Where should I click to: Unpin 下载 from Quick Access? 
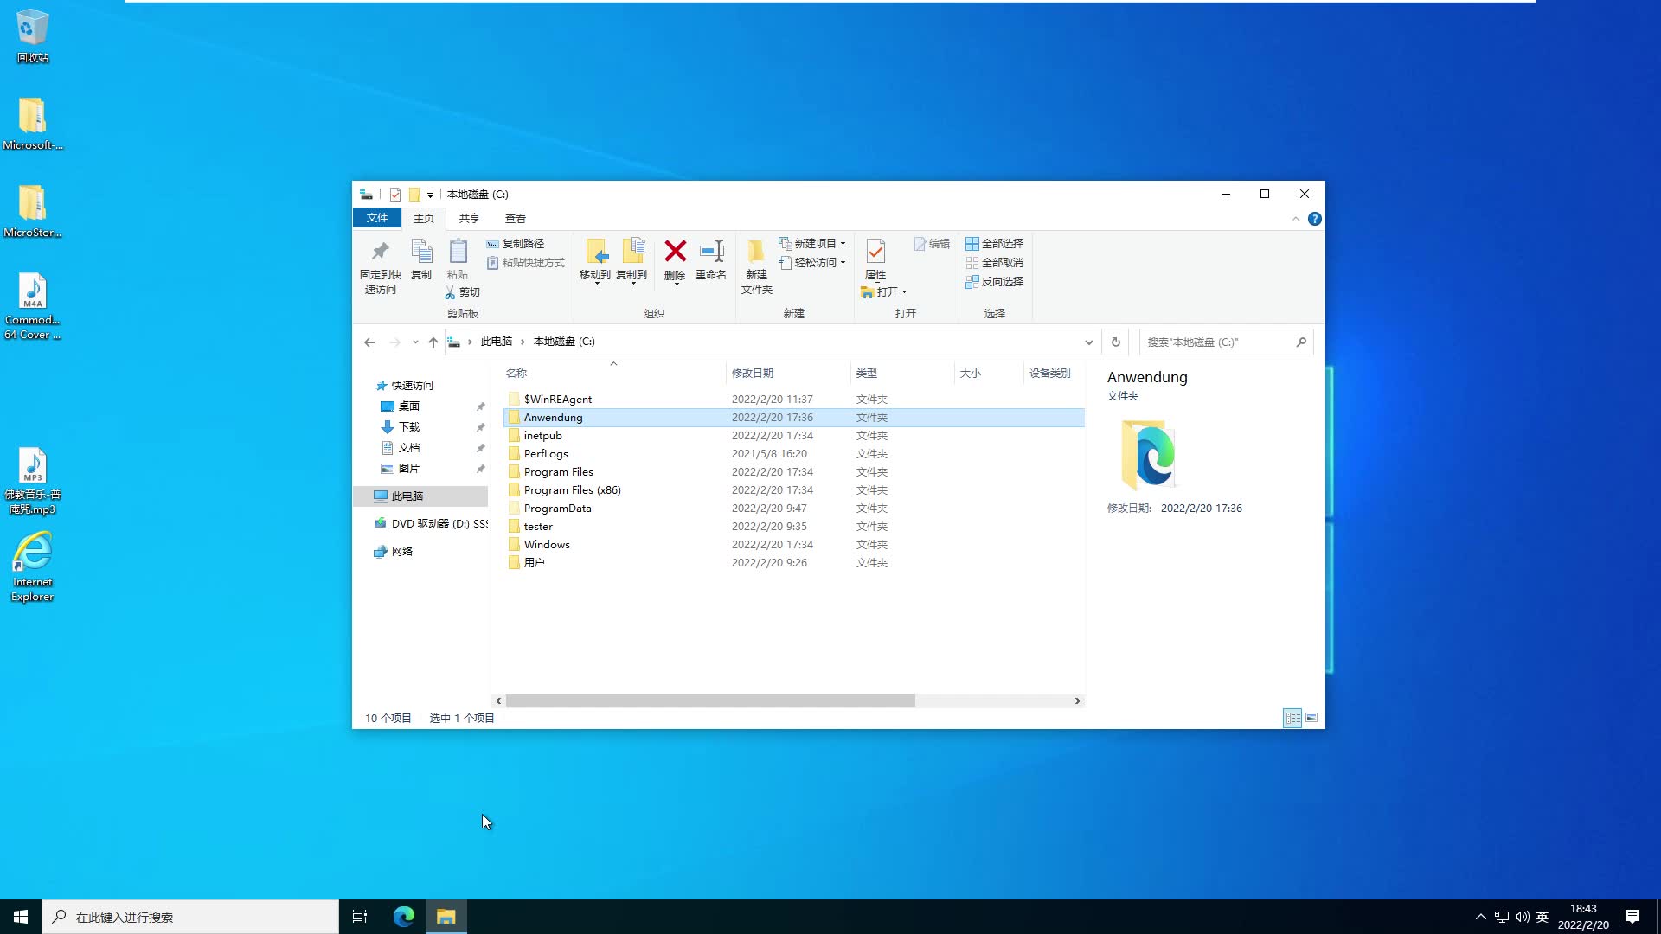pyautogui.click(x=482, y=427)
